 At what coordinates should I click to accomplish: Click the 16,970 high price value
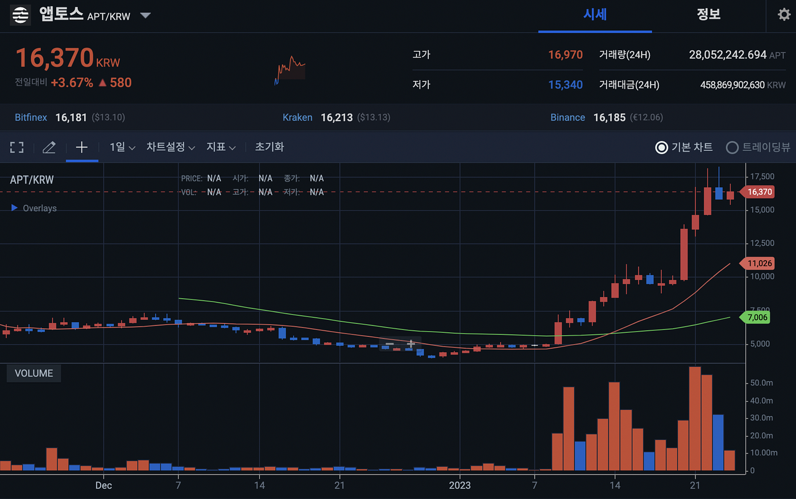pos(565,55)
